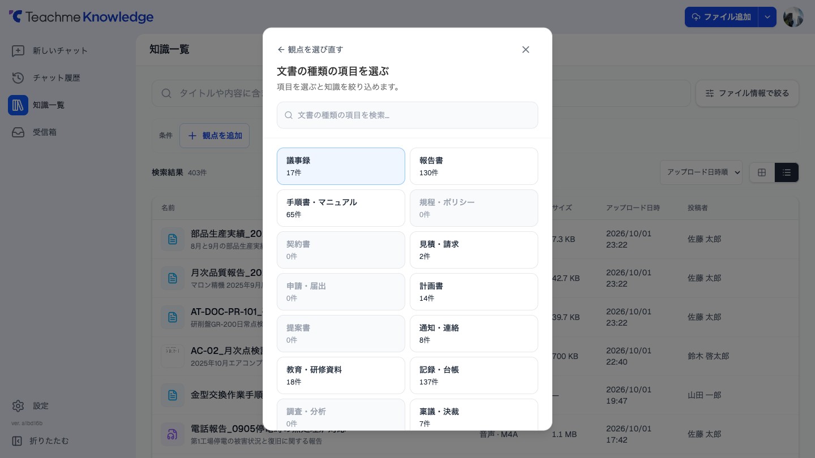
Task: Click the Teachme Knowledge logo
Action: pyautogui.click(x=81, y=17)
